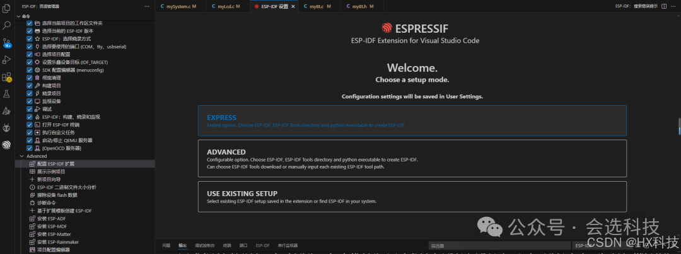
Task: Uncheck 构建项目 checkbox
Action: pyautogui.click(x=30, y=86)
